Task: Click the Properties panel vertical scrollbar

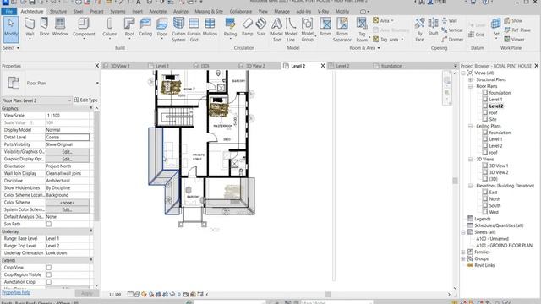Action: click(x=96, y=166)
